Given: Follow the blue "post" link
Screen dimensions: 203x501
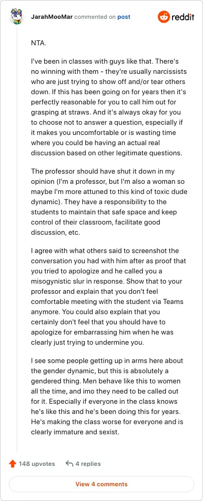Looking at the screenshot, I should [124, 17].
